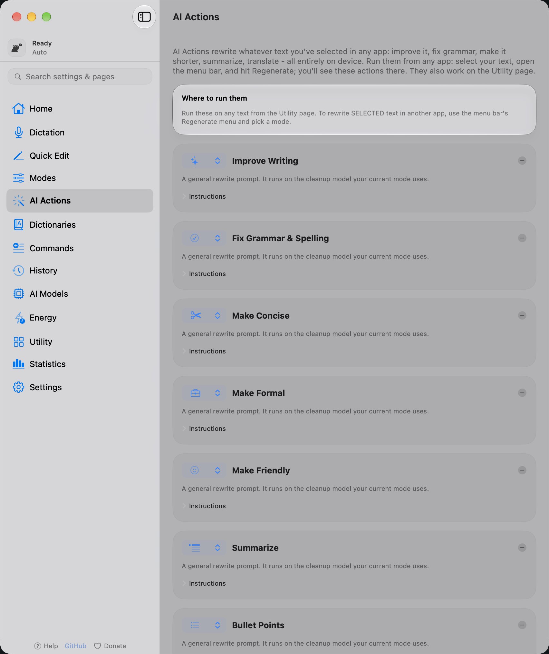Expand Instructions under Make Friendly
The width and height of the screenshot is (549, 654).
(204, 506)
